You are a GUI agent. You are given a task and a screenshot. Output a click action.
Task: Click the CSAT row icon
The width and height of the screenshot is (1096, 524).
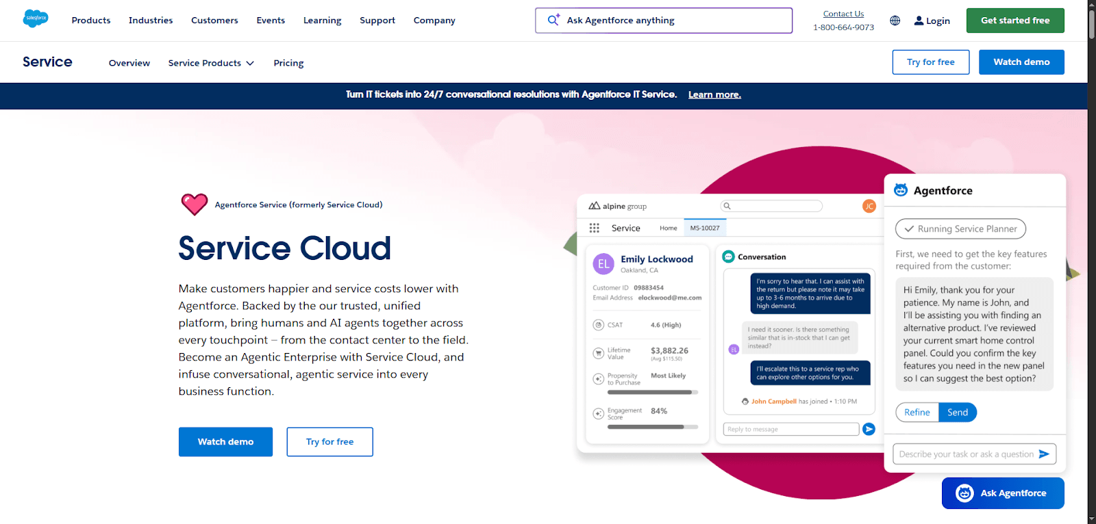click(598, 325)
